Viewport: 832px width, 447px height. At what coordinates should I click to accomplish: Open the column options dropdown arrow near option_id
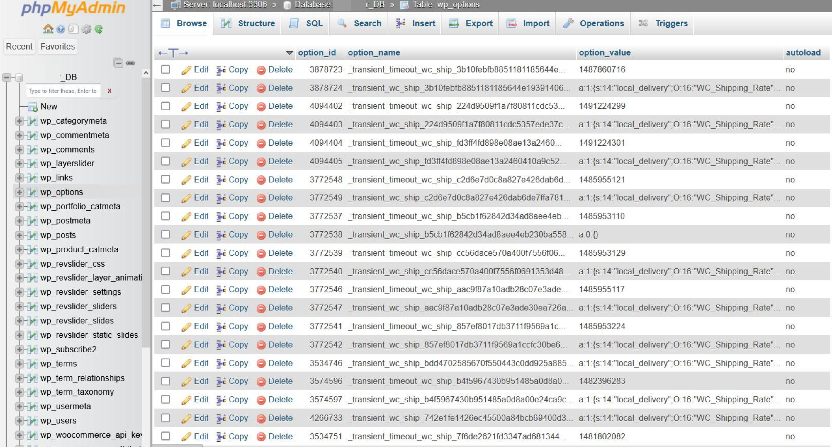[x=289, y=53]
